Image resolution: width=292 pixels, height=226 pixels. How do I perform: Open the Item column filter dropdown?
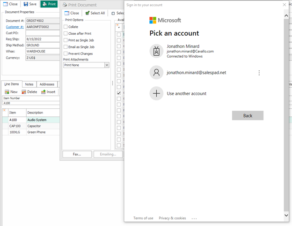[5, 110]
